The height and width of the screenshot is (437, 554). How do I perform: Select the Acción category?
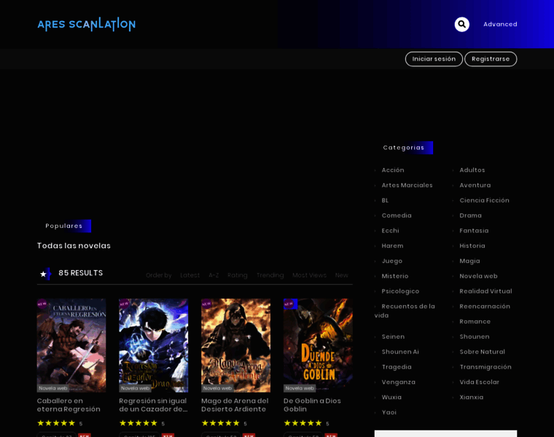392,170
